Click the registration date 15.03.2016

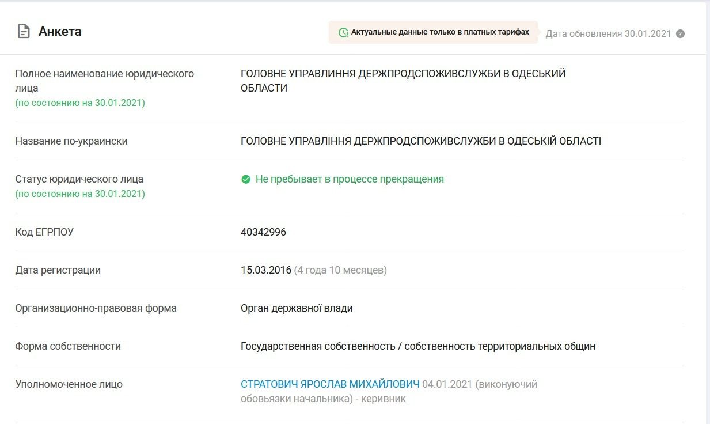point(266,270)
